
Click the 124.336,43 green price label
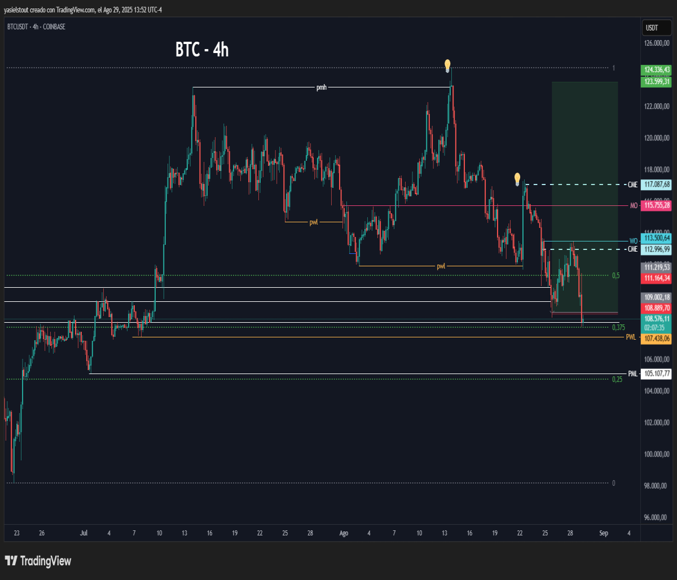(x=657, y=70)
